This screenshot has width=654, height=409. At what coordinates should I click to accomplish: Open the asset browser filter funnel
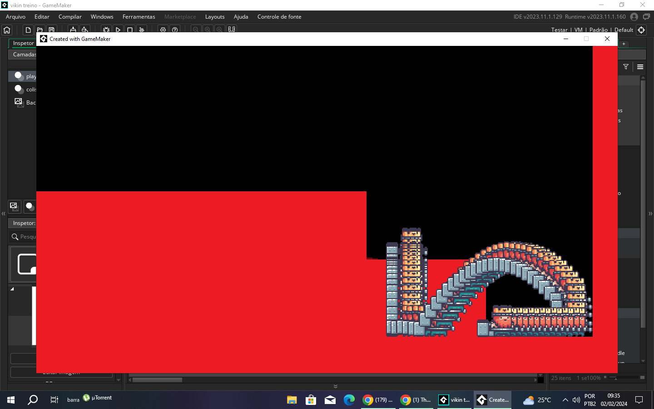(x=626, y=67)
